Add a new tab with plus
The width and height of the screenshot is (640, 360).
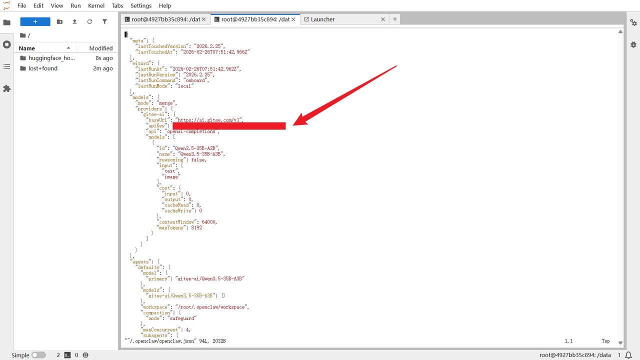coord(395,19)
